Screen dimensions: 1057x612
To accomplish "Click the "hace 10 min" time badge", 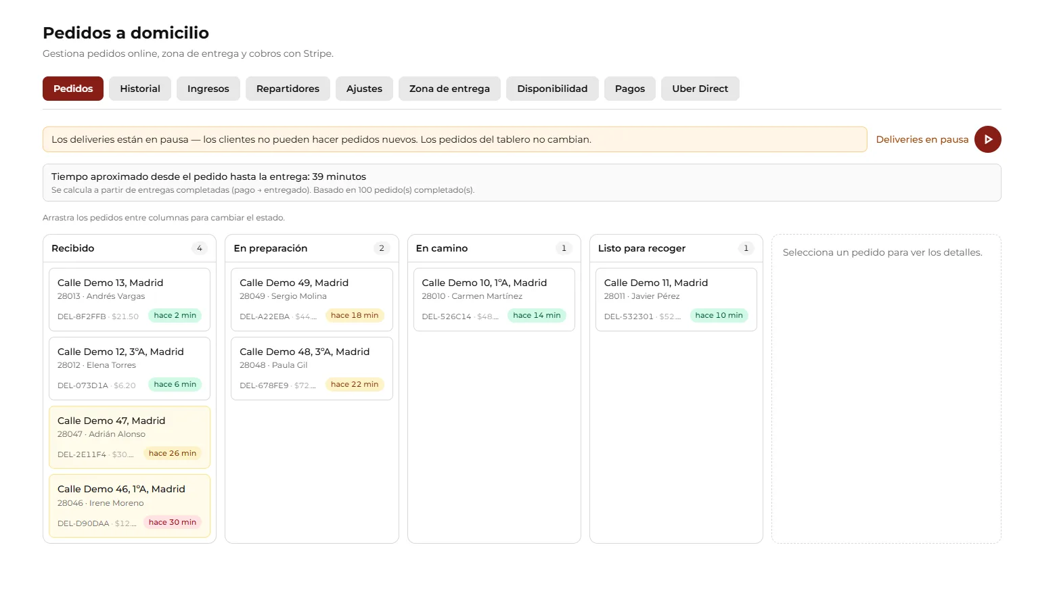I will pyautogui.click(x=719, y=315).
